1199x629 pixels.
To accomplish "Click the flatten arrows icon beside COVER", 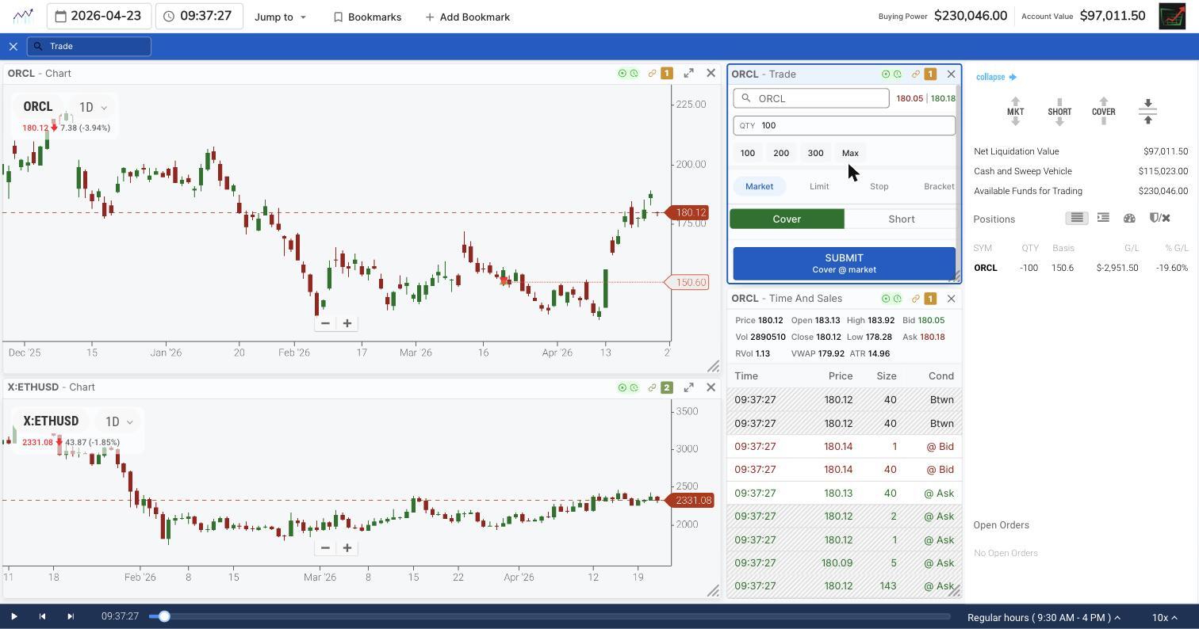I will (1147, 112).
